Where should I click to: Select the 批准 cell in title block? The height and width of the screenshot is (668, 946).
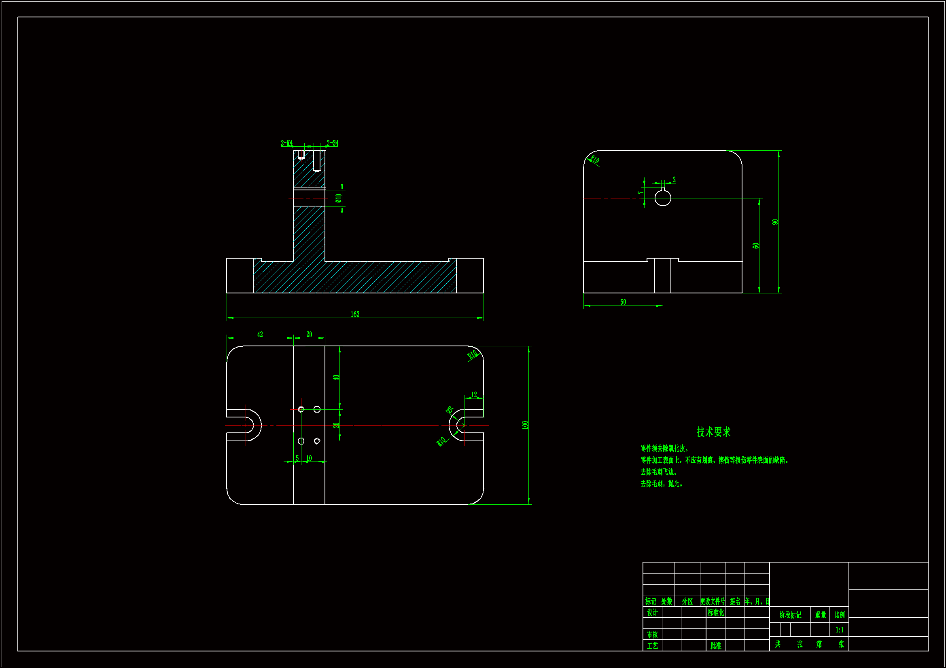716,645
